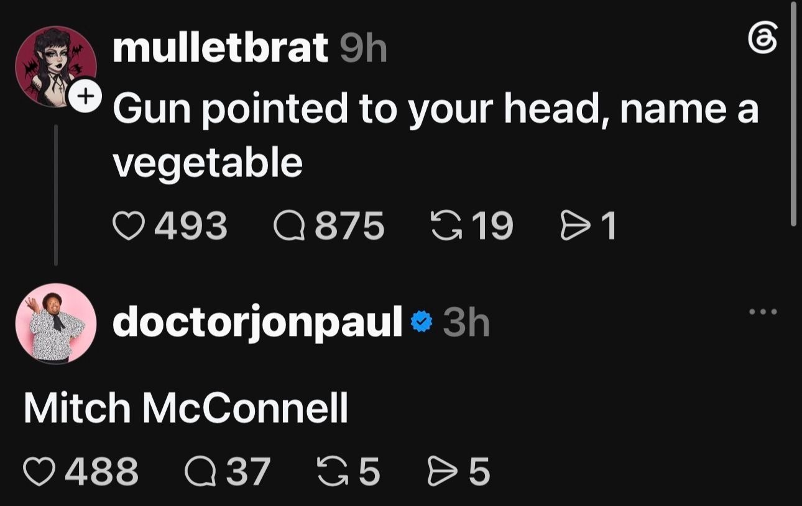The width and height of the screenshot is (802, 506).
Task: Open doctorjonpaul's profile via username
Action: (x=258, y=323)
